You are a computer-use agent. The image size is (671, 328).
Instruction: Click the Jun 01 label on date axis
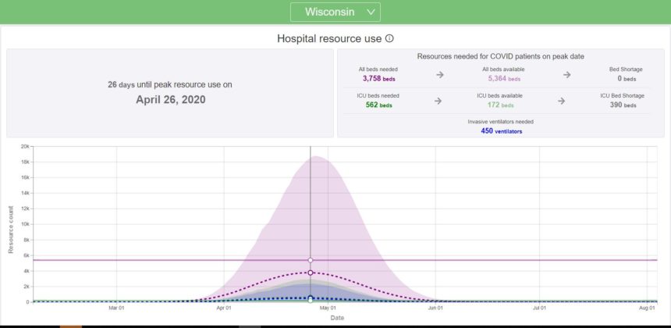436,309
